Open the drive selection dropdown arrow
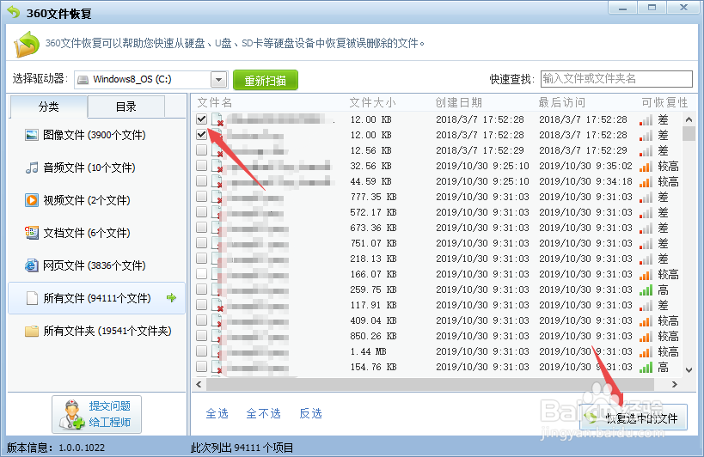The image size is (704, 457). point(218,80)
